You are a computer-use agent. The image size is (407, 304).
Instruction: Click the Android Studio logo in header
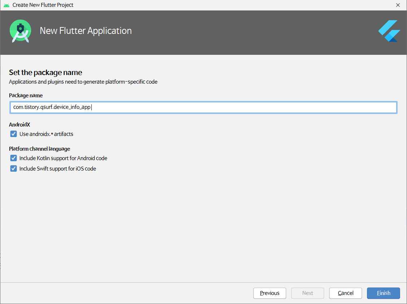[21, 31]
